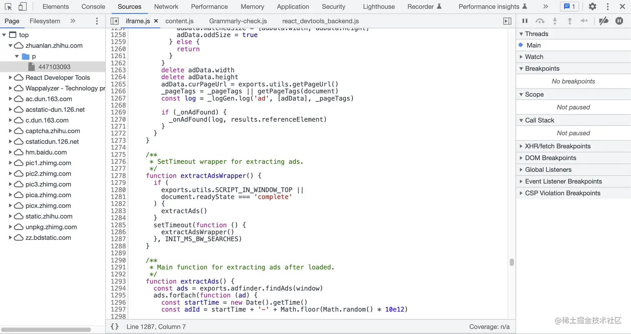Expand the pic1.zhimg.com domain
The image size is (631, 334).
[x=10, y=163]
